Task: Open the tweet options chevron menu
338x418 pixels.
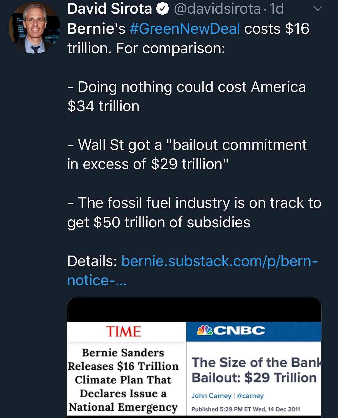Action: pyautogui.click(x=318, y=9)
